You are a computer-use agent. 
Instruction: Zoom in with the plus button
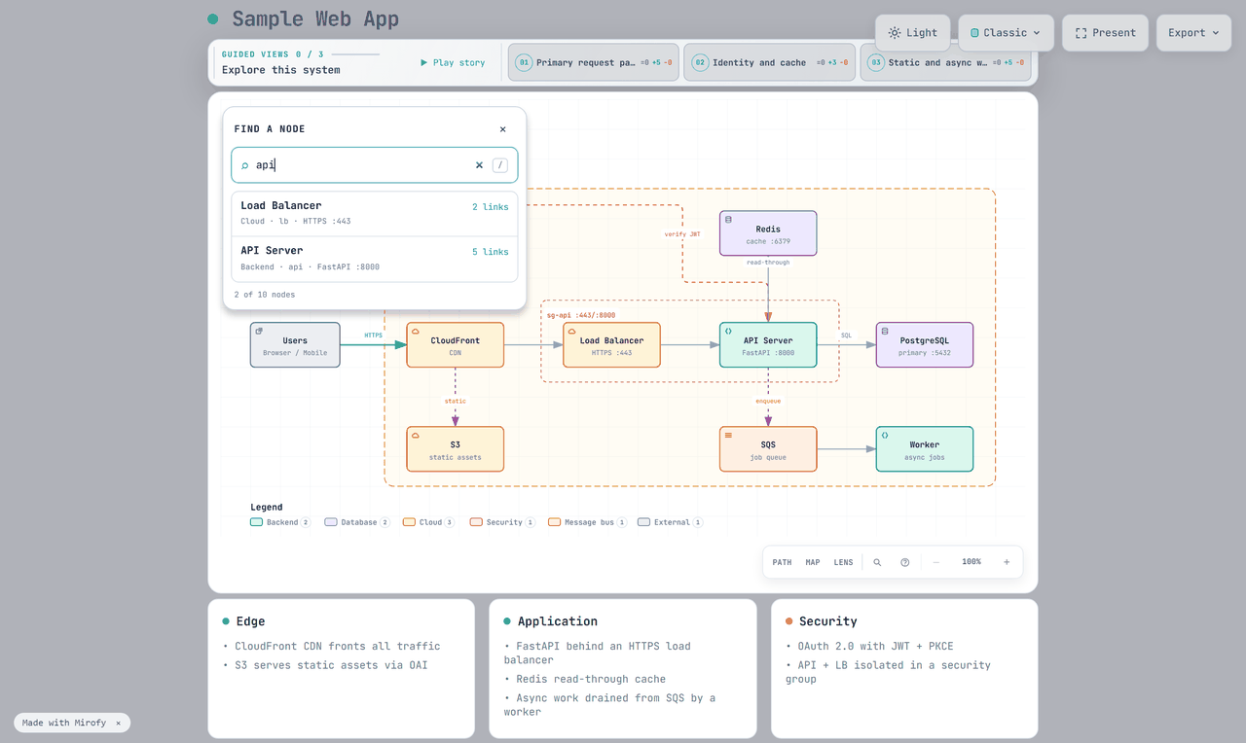tap(1007, 562)
